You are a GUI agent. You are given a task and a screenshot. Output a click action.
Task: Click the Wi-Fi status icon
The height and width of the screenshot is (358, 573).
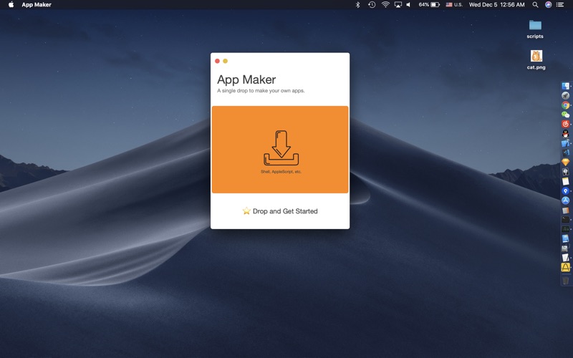385,5
